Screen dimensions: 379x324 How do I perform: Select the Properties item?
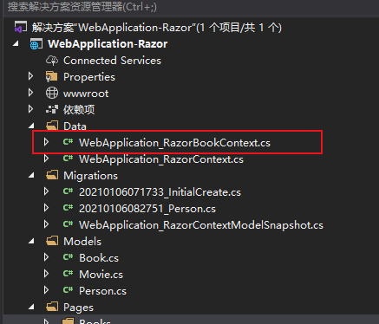[89, 77]
